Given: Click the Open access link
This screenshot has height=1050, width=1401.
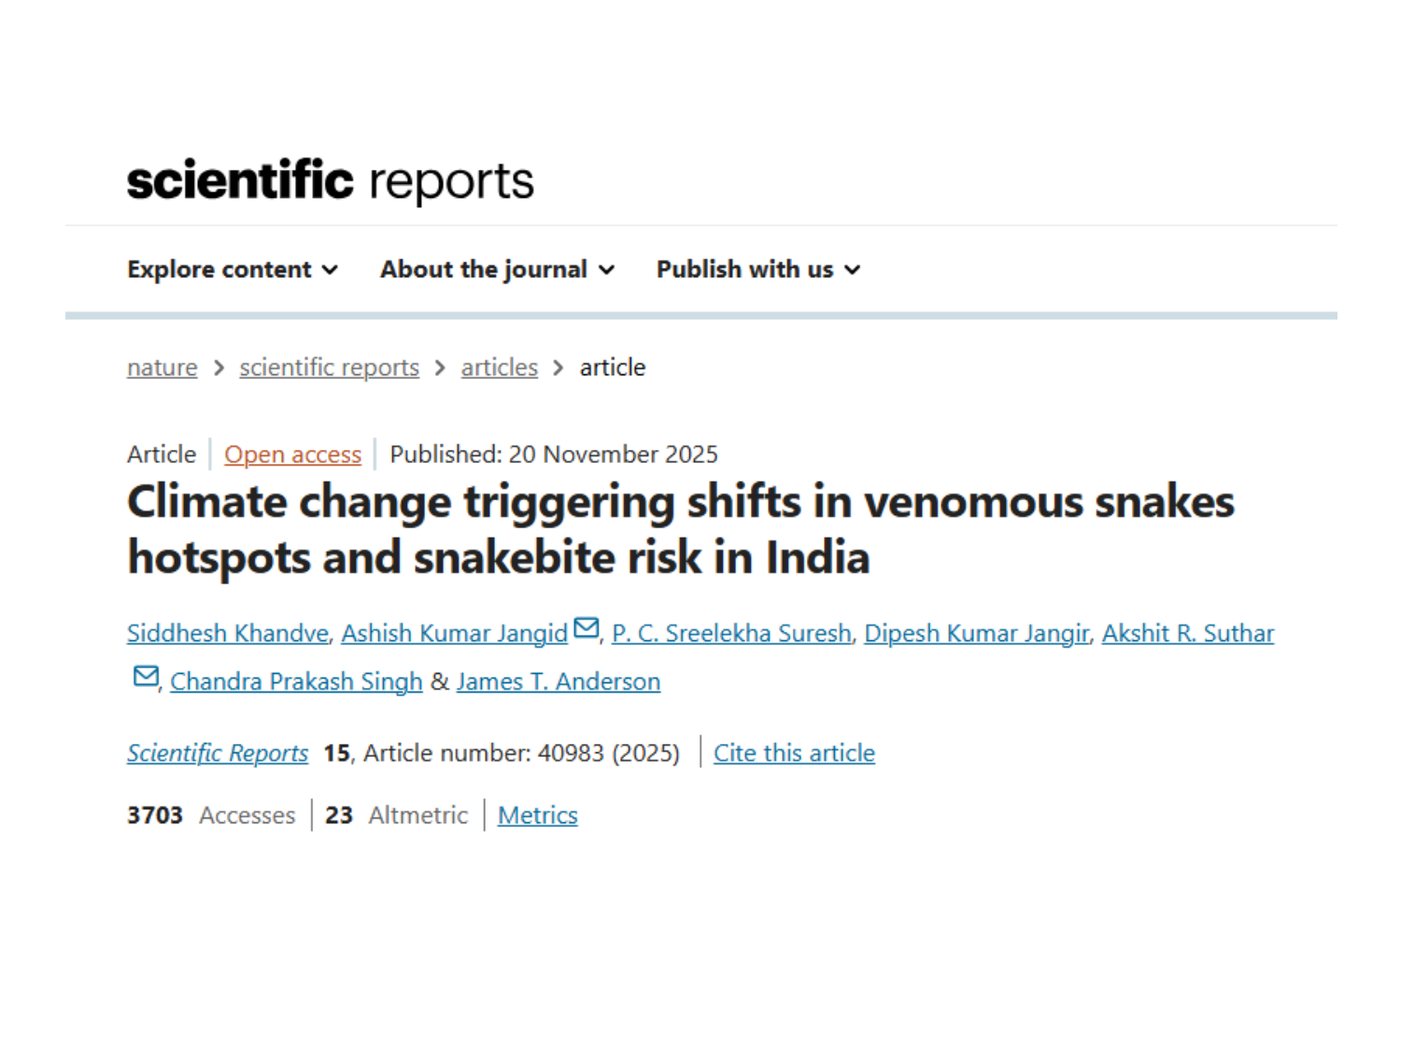Looking at the screenshot, I should tap(292, 455).
